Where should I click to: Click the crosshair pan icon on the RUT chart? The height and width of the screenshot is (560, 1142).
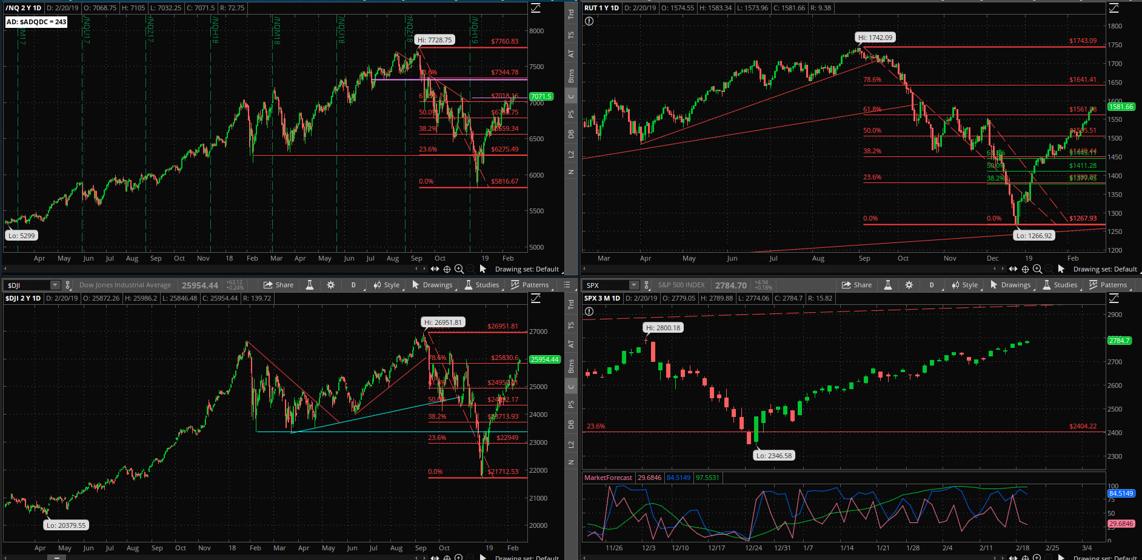coord(1026,268)
